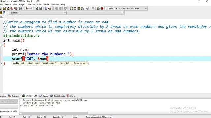The height and width of the screenshot is (118, 211).
Task: Click the first comment line about even or odd
Action: pos(56,22)
